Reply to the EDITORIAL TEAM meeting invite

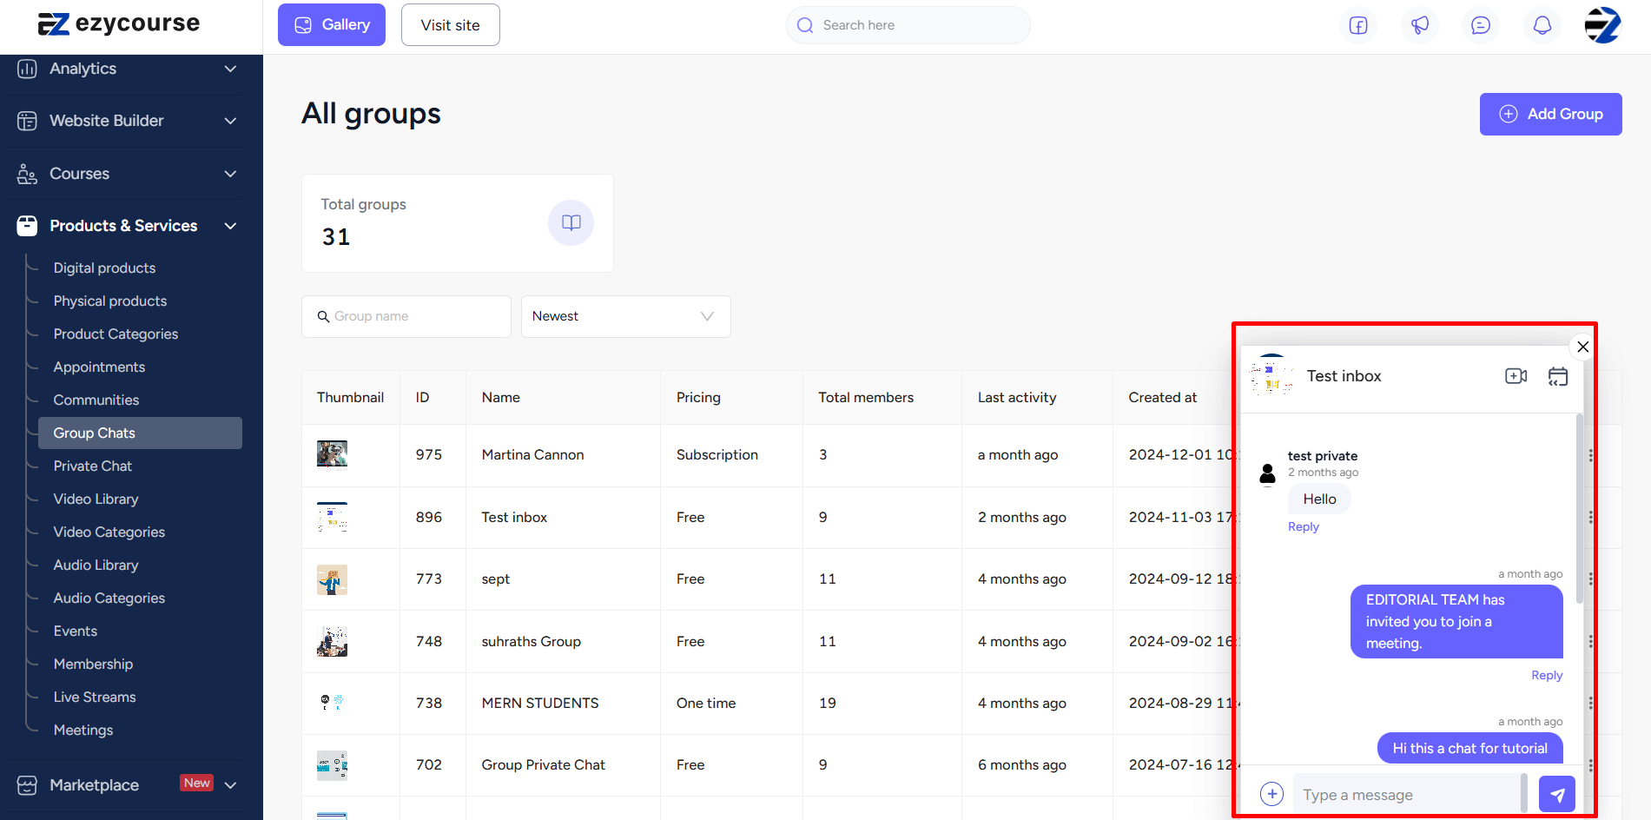point(1547,675)
